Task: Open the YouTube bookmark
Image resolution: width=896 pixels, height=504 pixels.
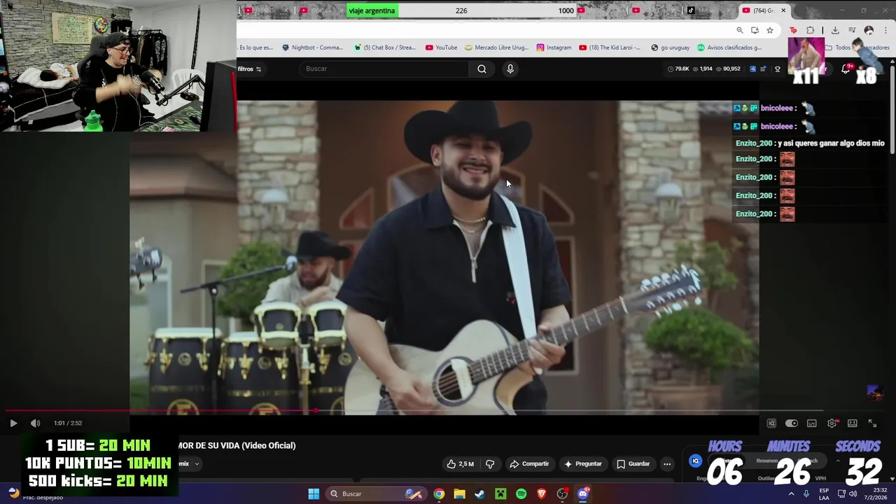Action: tap(441, 48)
